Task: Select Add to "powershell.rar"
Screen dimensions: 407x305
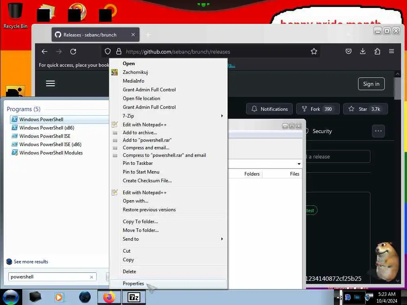Action: click(168, 140)
